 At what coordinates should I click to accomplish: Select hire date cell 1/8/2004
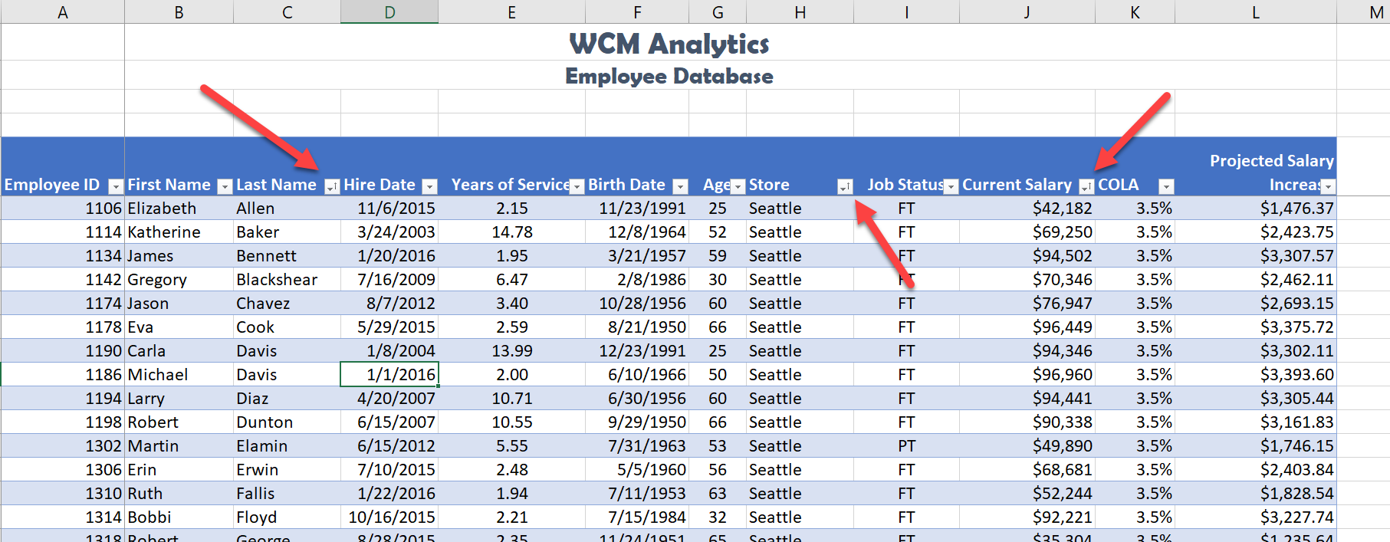[389, 351]
